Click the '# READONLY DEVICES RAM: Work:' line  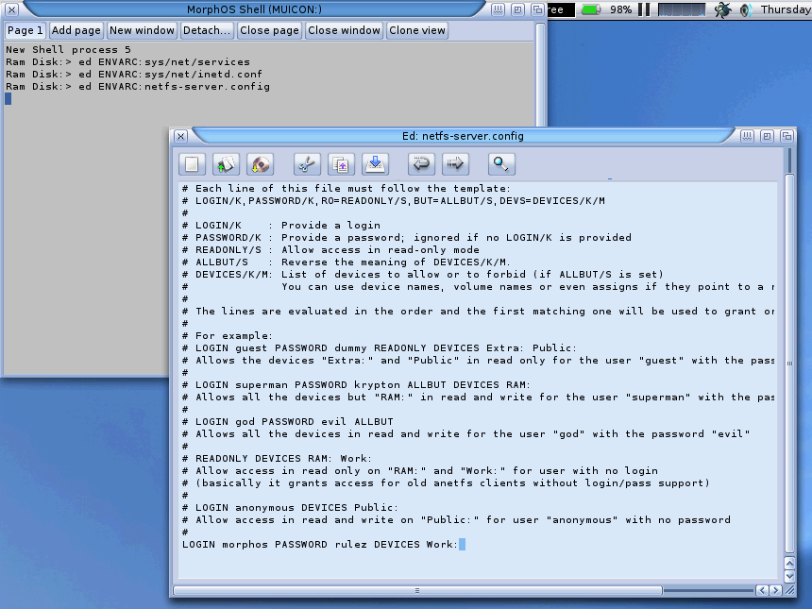point(277,458)
